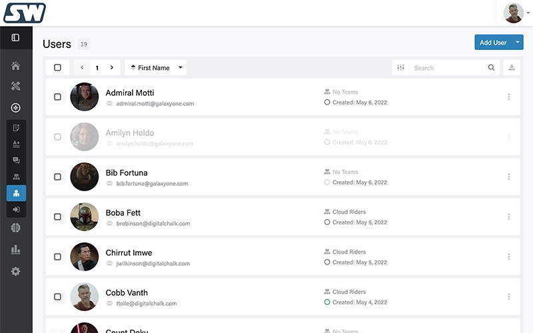Go to the next page arrow
Screen dimensions: 533x333
[x=112, y=68]
